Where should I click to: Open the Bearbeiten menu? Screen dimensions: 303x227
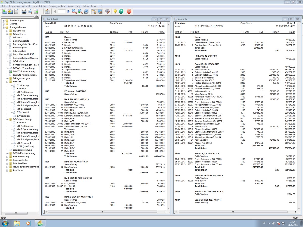pyautogui.click(x=14, y=6)
